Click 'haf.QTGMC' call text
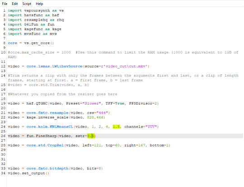Image resolution: width=244 pixels, height=187 pixels. [x=37, y=104]
